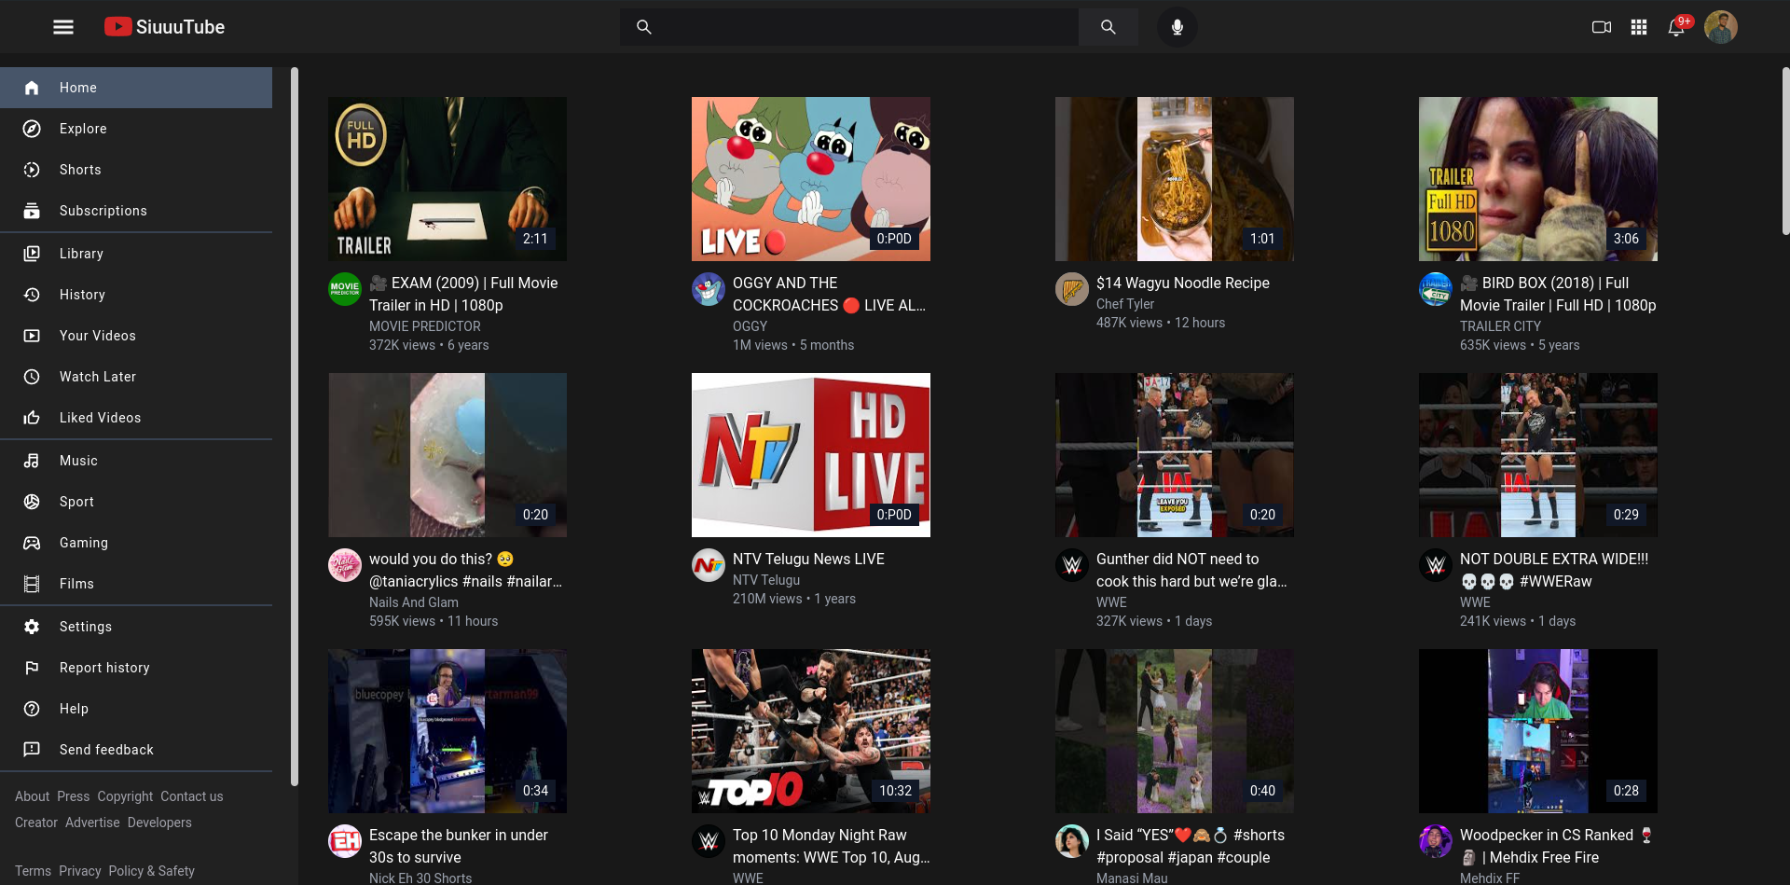
Task: Click the Gaming controller icon
Action: (x=32, y=543)
